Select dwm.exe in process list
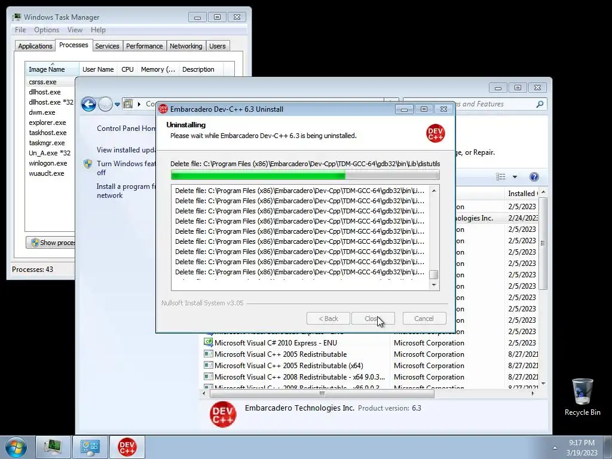The image size is (612, 459). [x=51, y=112]
